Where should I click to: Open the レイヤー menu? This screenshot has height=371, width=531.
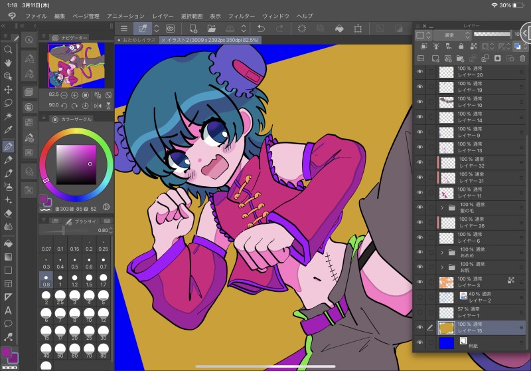tap(163, 16)
